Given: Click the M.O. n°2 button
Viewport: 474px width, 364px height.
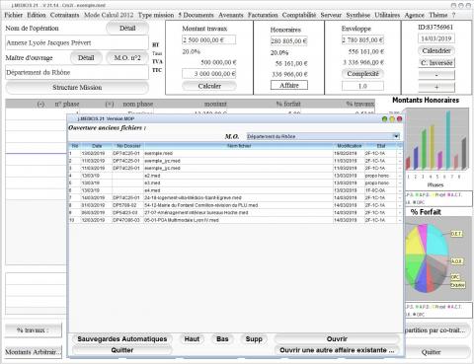Looking at the screenshot, I should click(x=127, y=58).
